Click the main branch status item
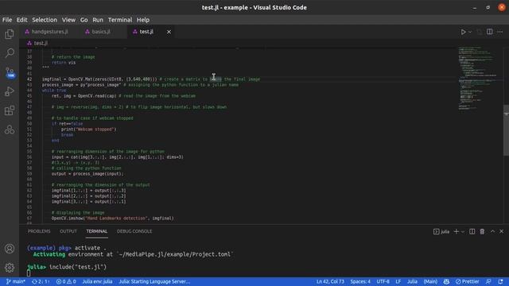Viewport: 509px width, 286px height. (16, 281)
